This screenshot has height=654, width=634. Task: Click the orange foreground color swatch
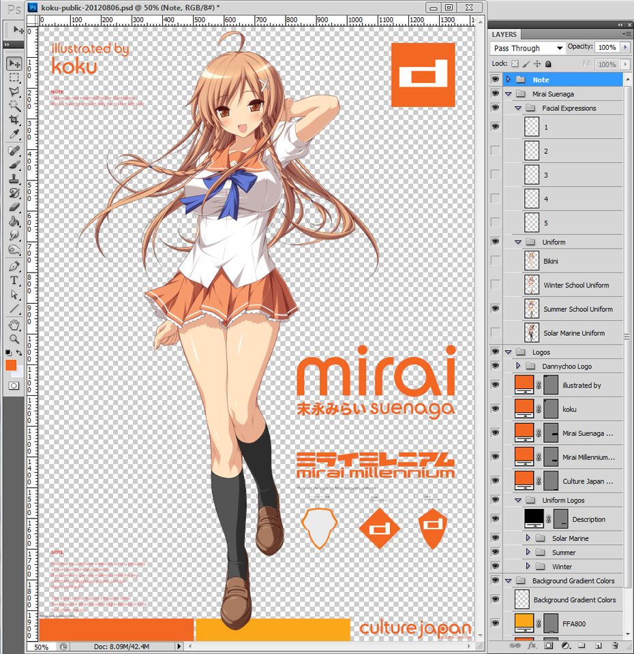pyautogui.click(x=11, y=366)
